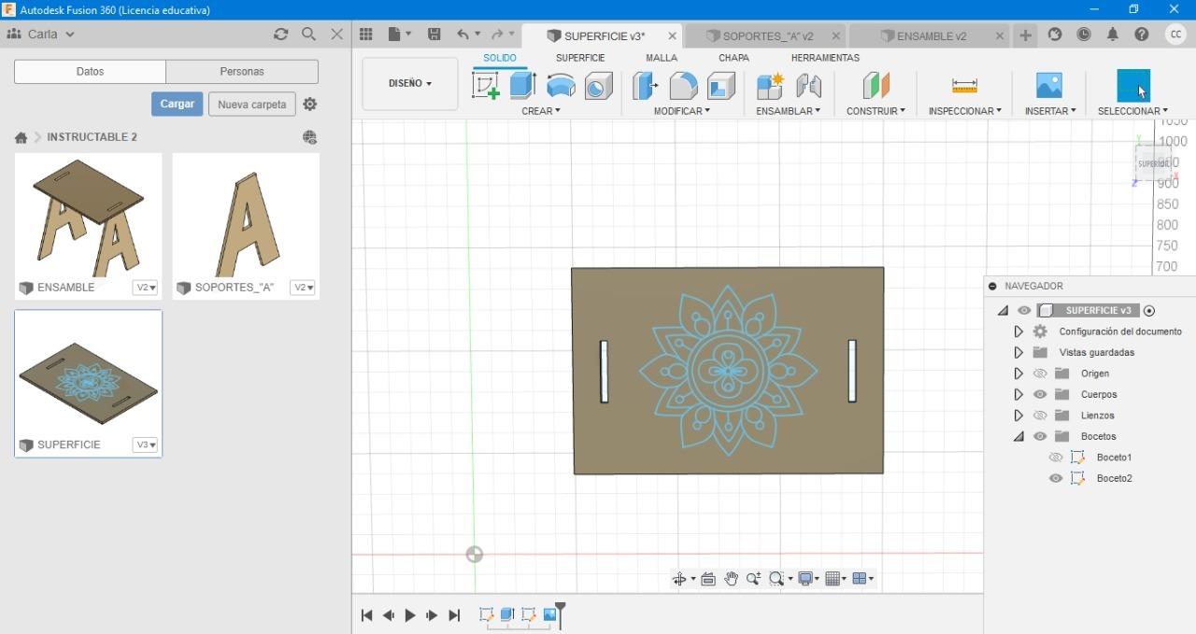Click the Nueva carpeta button
Viewport: 1196px width, 634px height.
[252, 104]
